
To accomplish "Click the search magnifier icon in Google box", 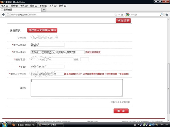I will pos(161,15).
